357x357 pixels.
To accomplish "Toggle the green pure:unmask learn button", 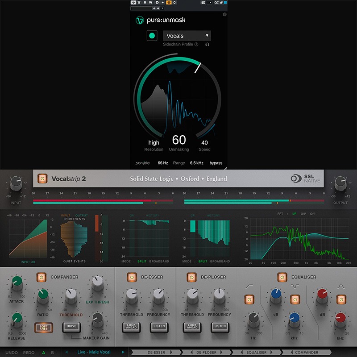I will point(152,36).
